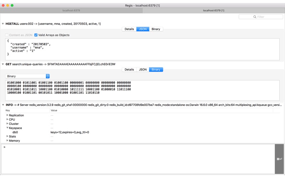The width and height of the screenshot is (285, 178).
Task: Focus the command prompt input area
Action: pos(138,159)
